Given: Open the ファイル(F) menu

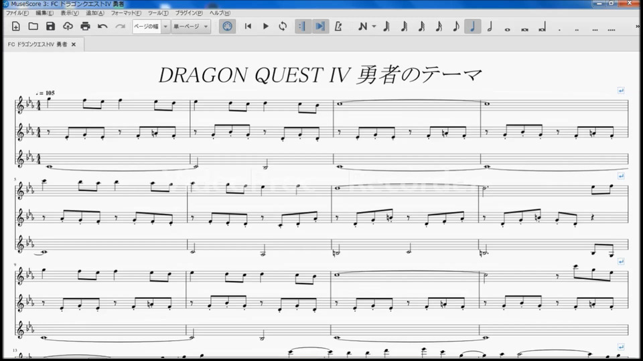Looking at the screenshot, I should [x=17, y=13].
